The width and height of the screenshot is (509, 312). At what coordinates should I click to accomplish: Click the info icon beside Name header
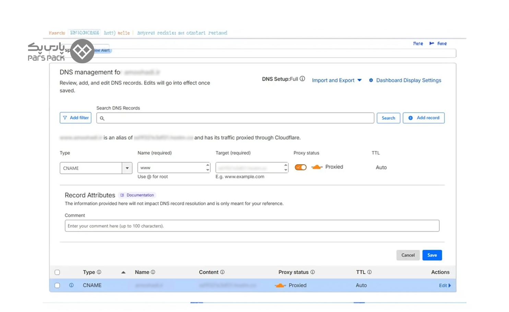coord(153,272)
